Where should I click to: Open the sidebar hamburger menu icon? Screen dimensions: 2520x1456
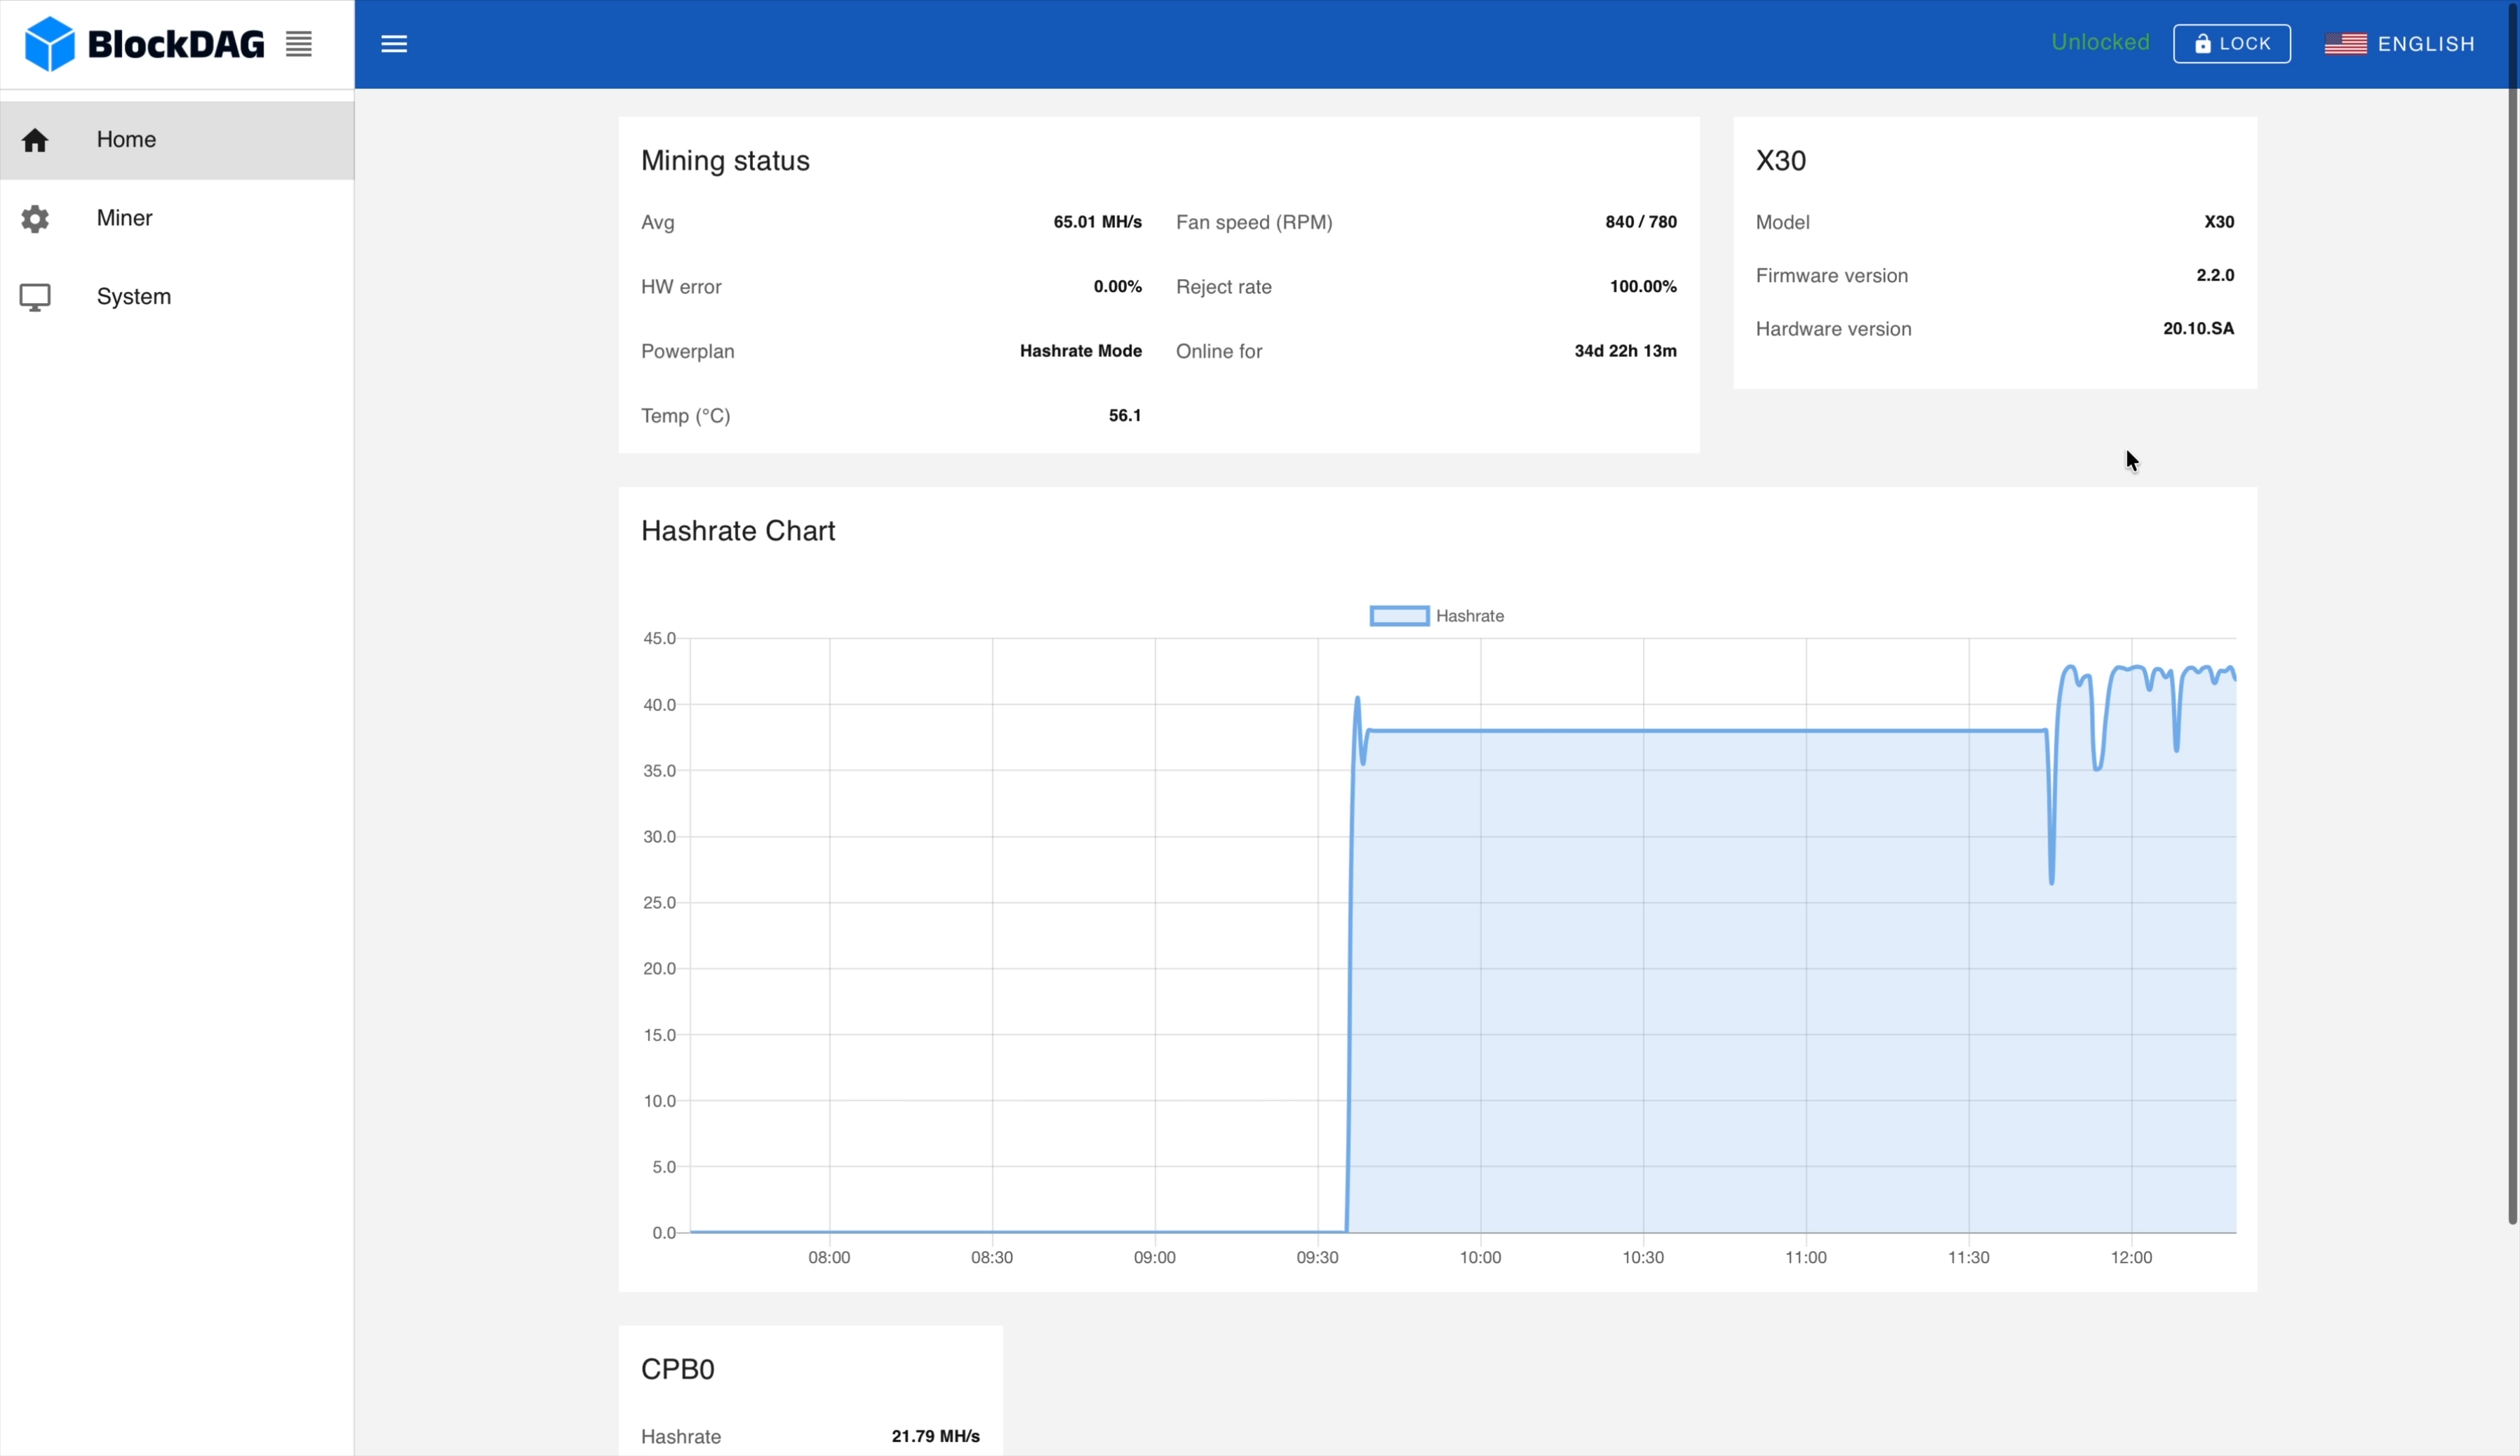click(394, 43)
